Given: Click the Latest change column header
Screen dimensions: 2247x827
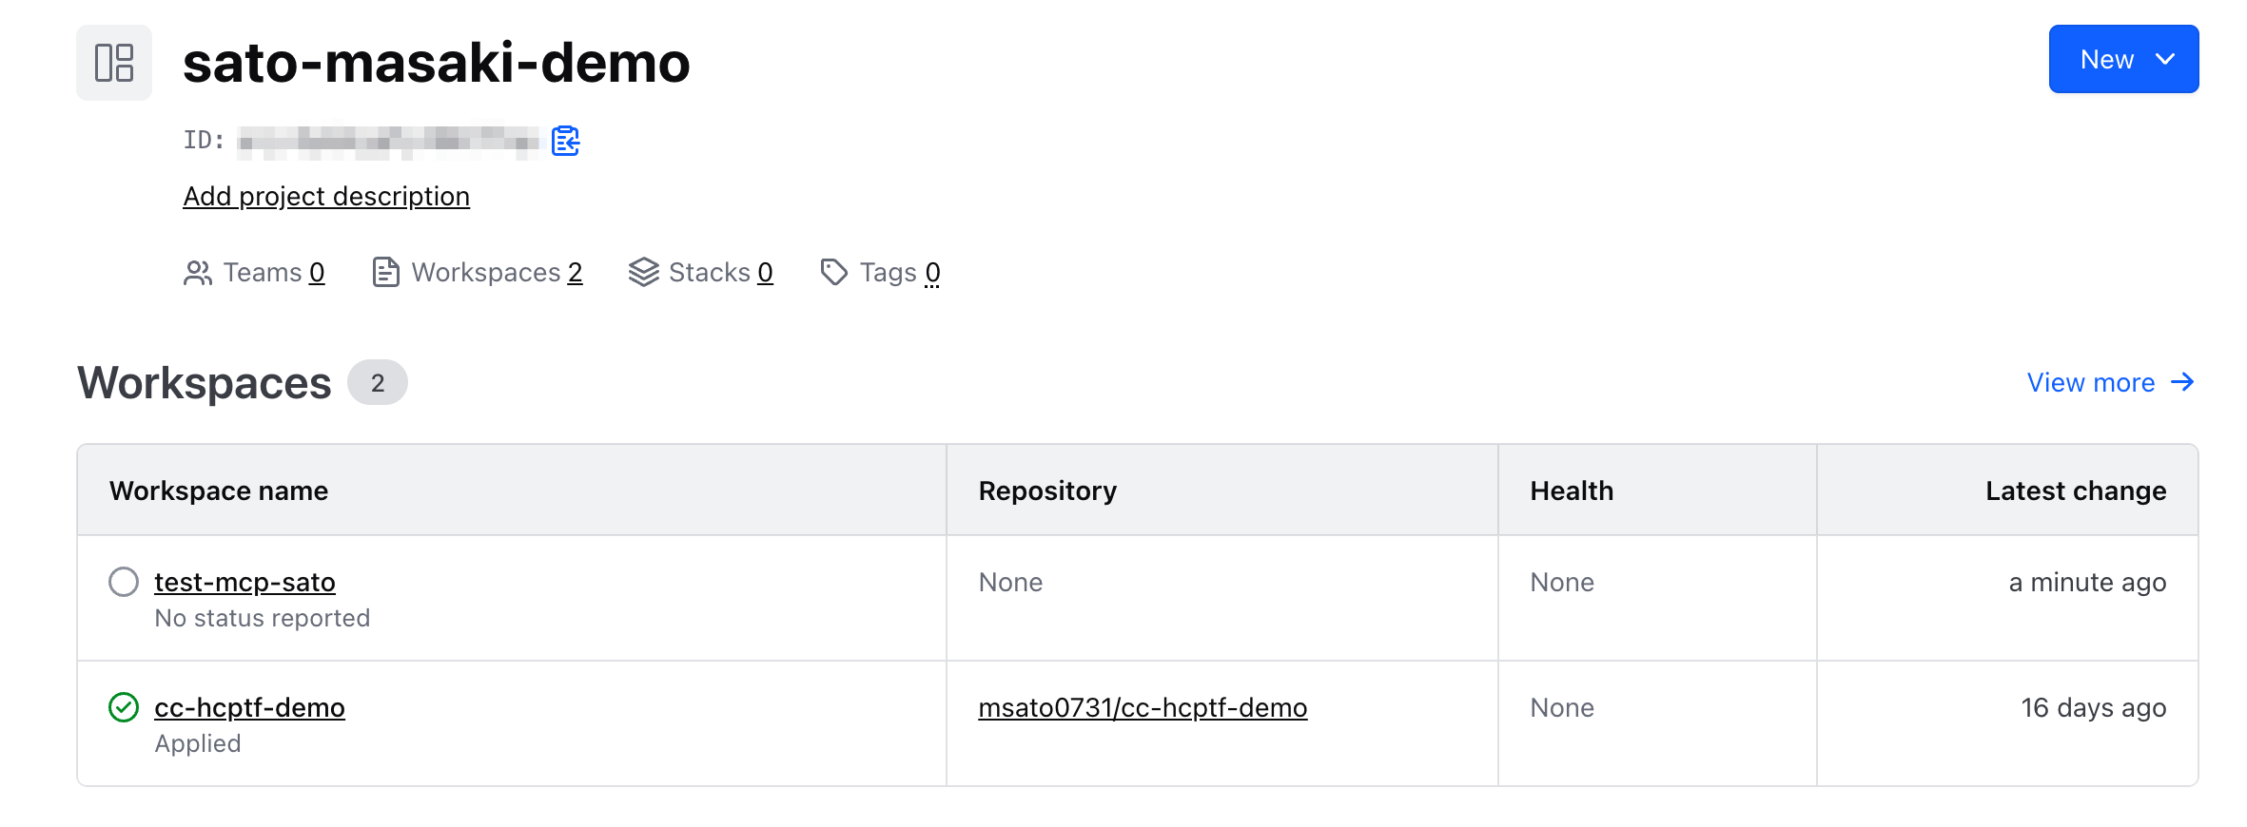Looking at the screenshot, I should coord(2075,490).
